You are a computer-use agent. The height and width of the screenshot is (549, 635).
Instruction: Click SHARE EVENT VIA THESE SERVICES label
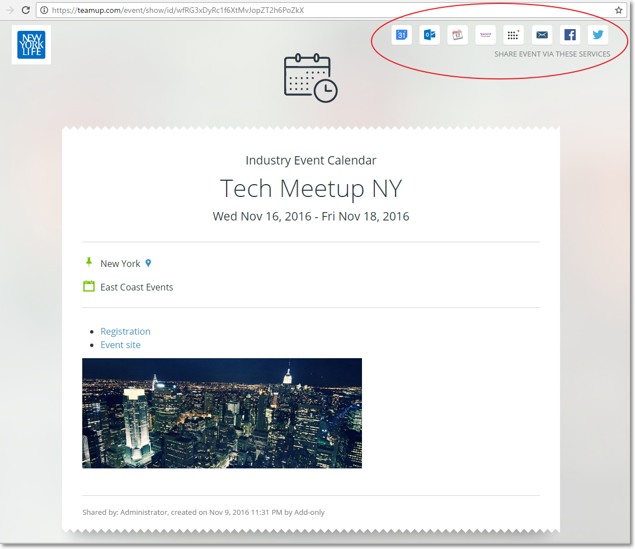pos(552,54)
